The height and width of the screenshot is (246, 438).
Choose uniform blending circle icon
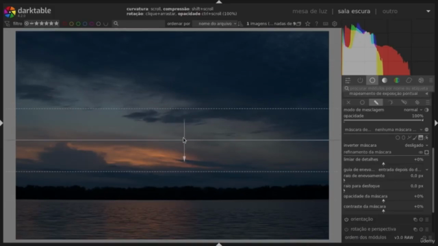point(362,102)
